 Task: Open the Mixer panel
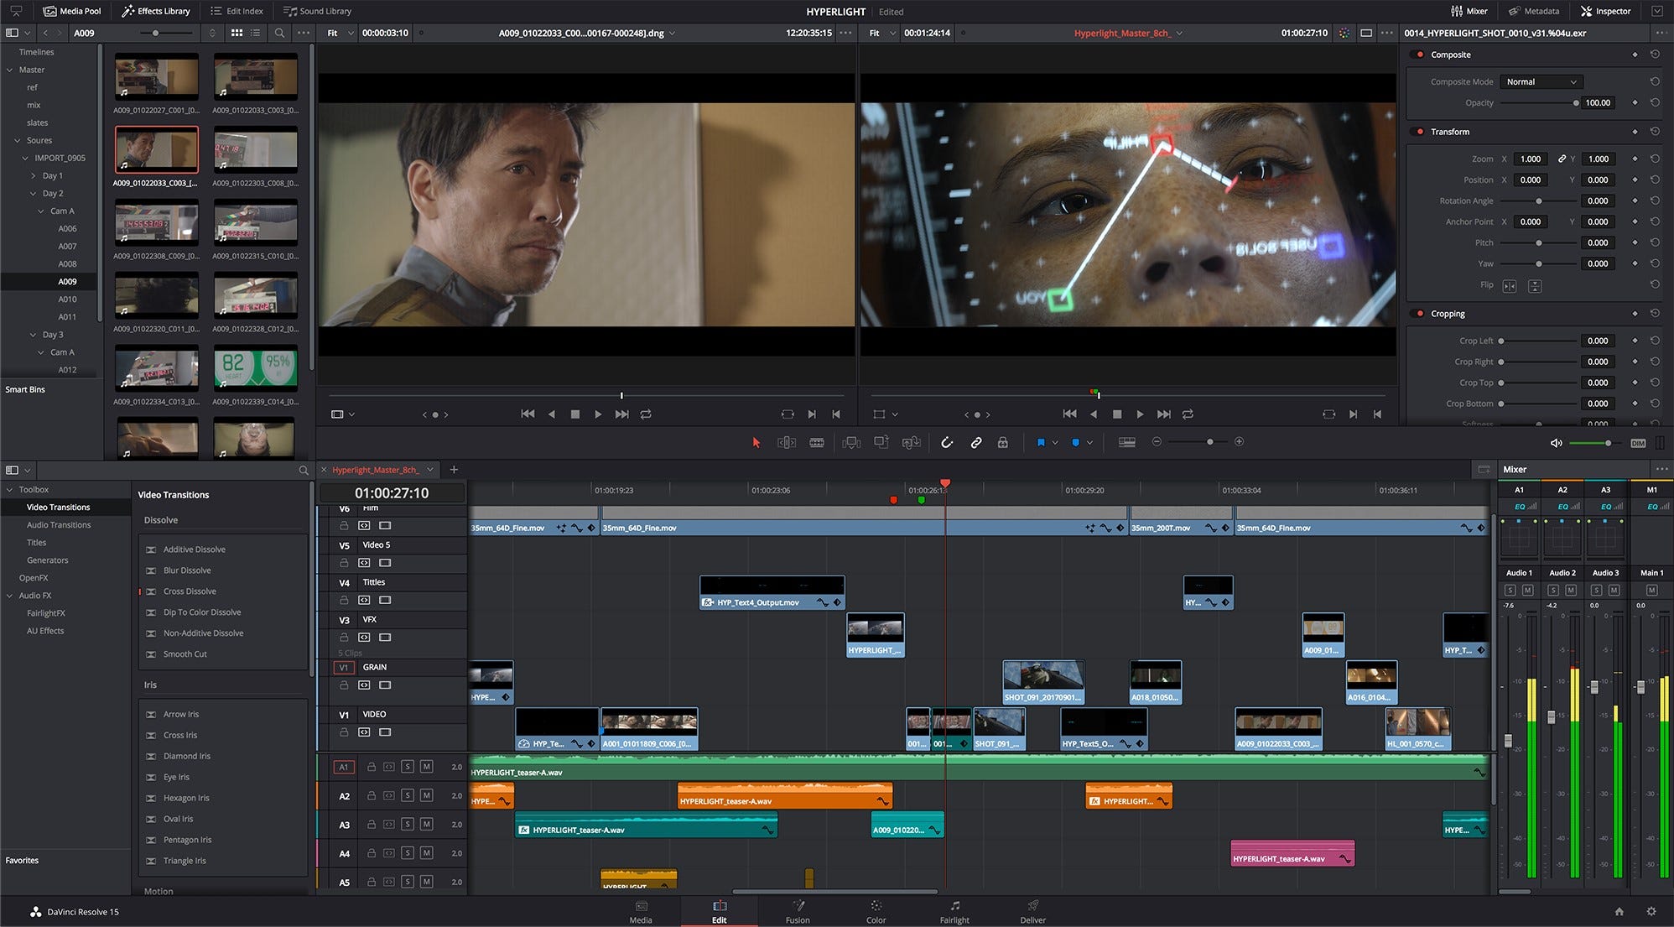coord(1470,11)
